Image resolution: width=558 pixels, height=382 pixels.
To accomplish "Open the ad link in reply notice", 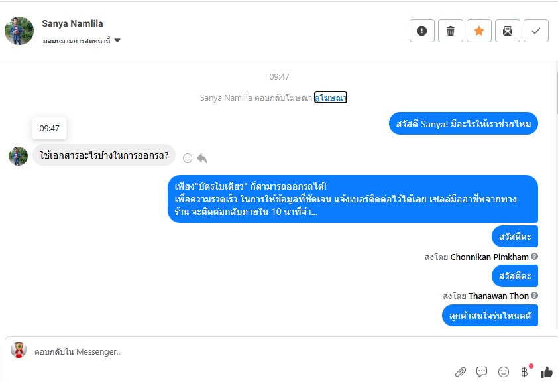I will 330,97.
